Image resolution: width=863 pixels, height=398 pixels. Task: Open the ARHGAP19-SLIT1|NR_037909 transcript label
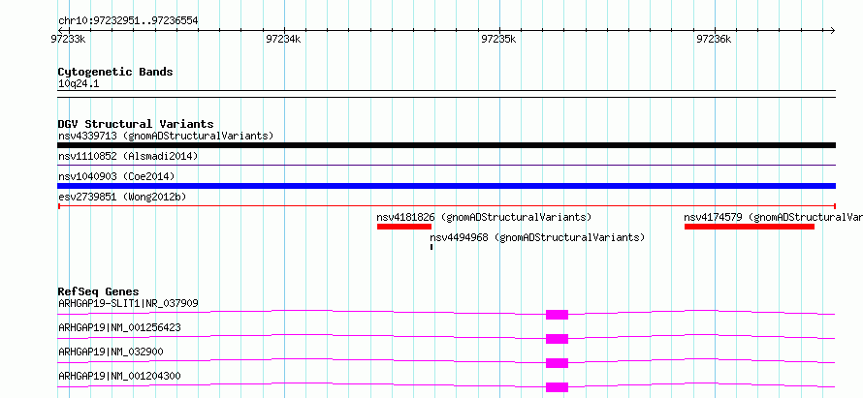click(x=128, y=303)
